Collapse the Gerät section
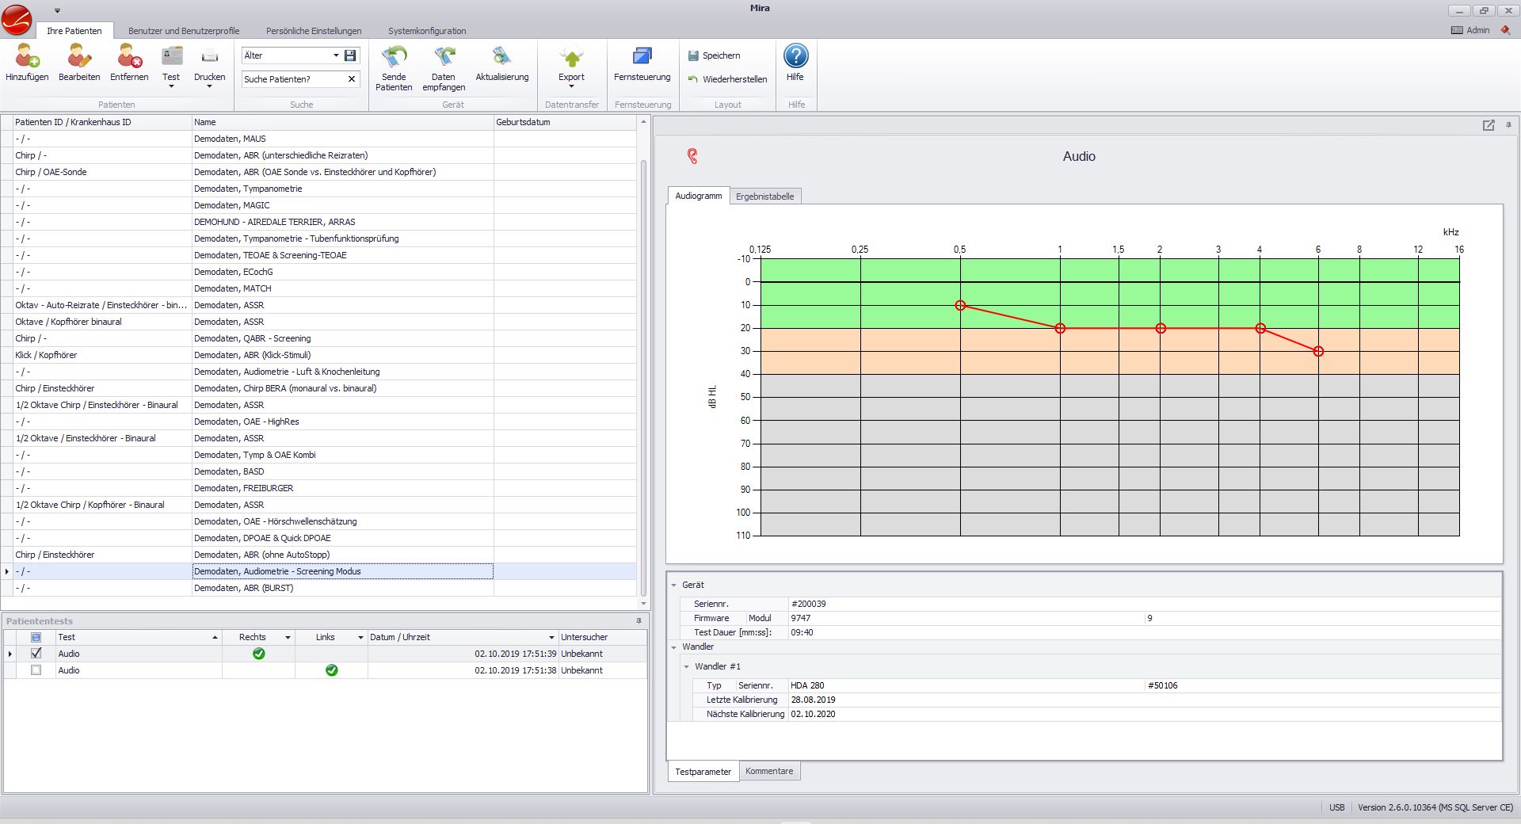Image resolution: width=1521 pixels, height=824 pixels. point(674,585)
